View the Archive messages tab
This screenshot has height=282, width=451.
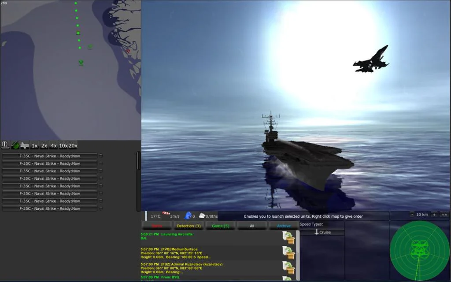click(x=284, y=226)
